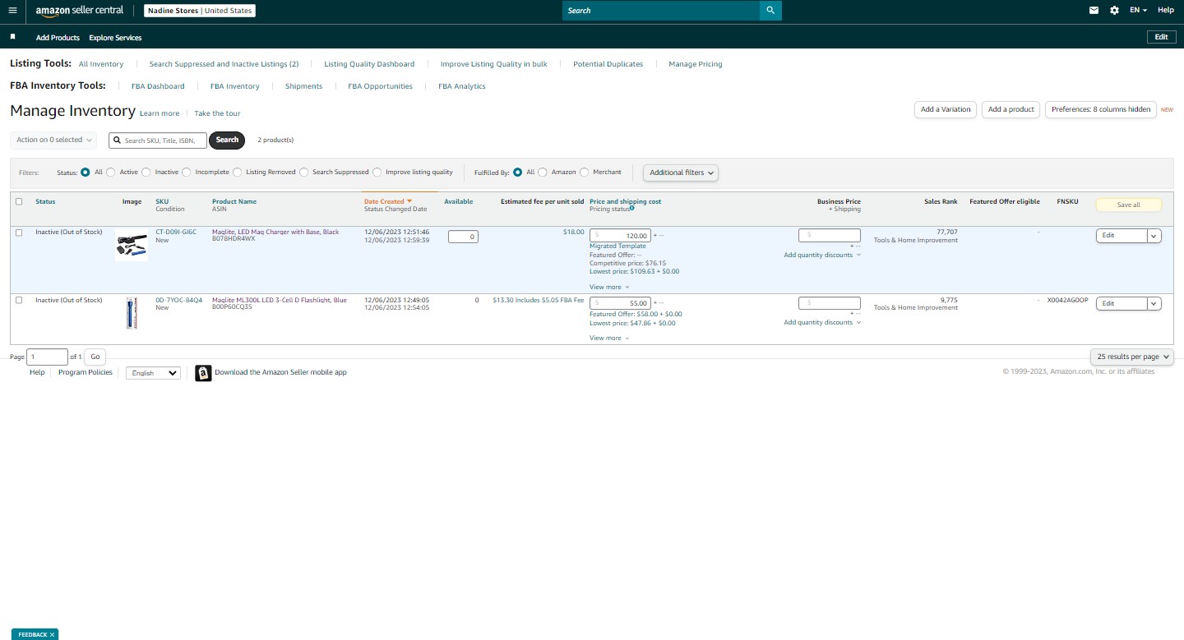Click the page number input field
Screen dimensions: 1184x640
(x=48, y=357)
